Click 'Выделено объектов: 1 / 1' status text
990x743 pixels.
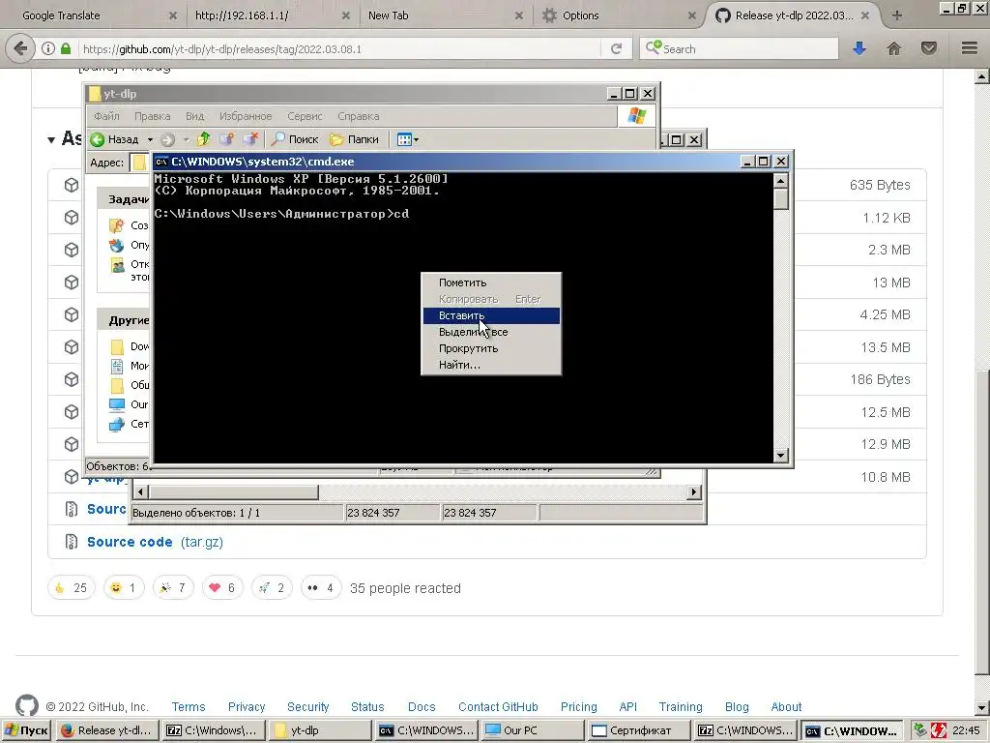pyautogui.click(x=196, y=513)
